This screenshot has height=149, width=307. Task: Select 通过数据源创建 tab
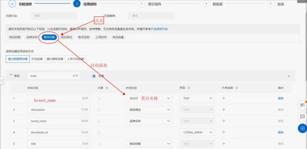click(x=18, y=59)
